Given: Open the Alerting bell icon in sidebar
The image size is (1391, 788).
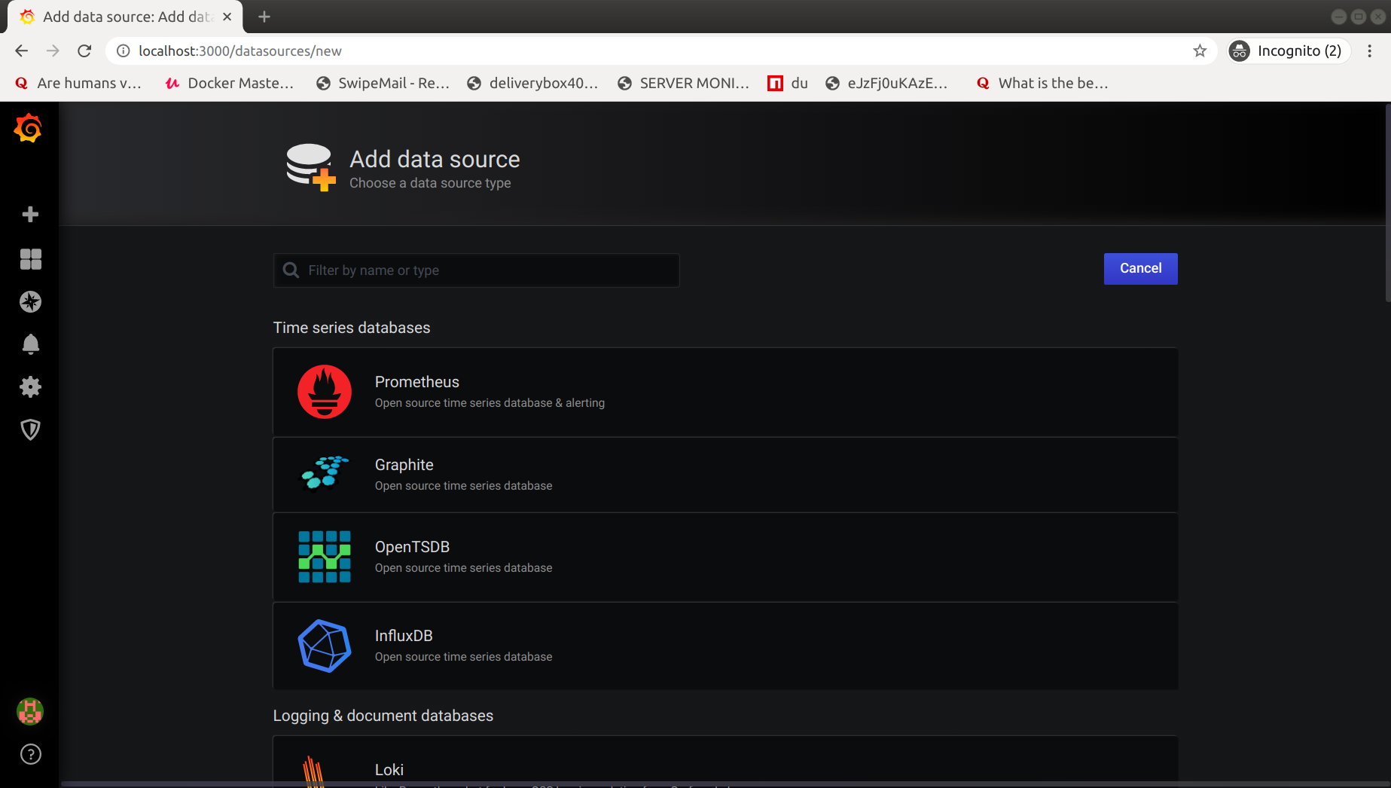Looking at the screenshot, I should (x=30, y=344).
